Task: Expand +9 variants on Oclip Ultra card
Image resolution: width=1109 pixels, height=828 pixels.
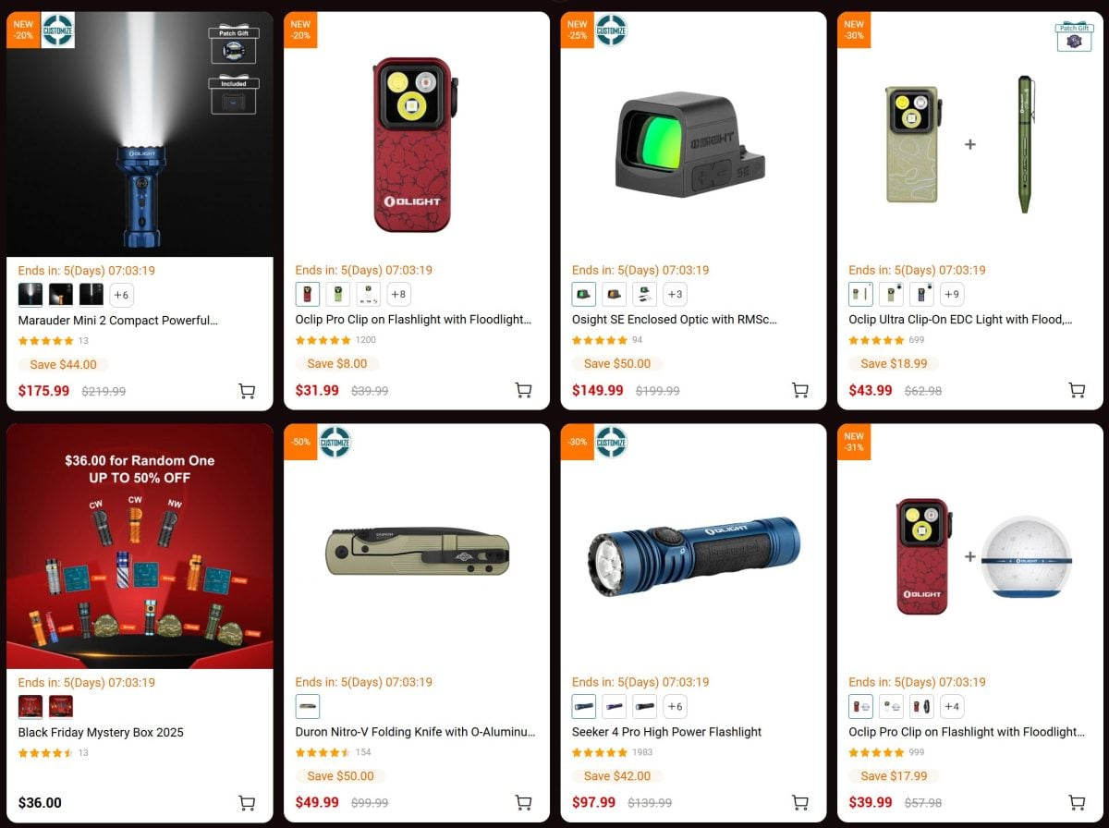Action: pos(952,295)
